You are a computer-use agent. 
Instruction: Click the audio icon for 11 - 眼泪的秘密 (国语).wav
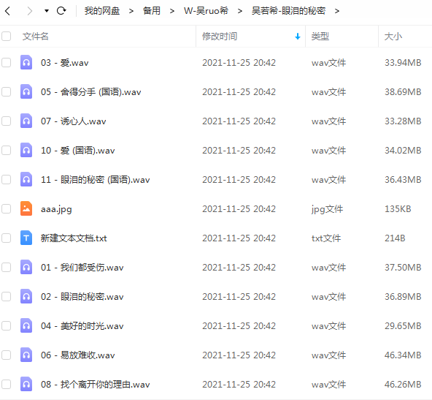pyautogui.click(x=26, y=179)
